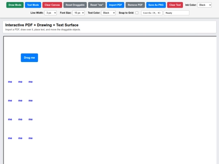Viewport: 219px width, 164px height.
Task: Save the canvas as PNG
Action: click(x=156, y=5)
